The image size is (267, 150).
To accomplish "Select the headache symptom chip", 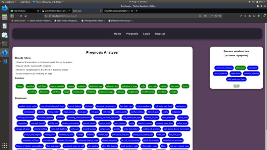I will click(x=81, y=86).
